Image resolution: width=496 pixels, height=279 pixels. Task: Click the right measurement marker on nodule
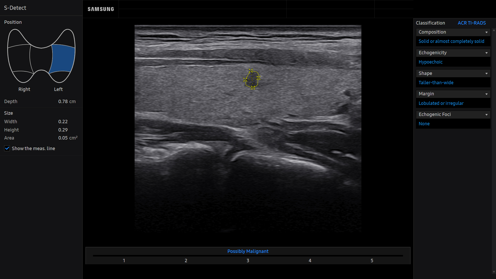[x=258, y=78]
